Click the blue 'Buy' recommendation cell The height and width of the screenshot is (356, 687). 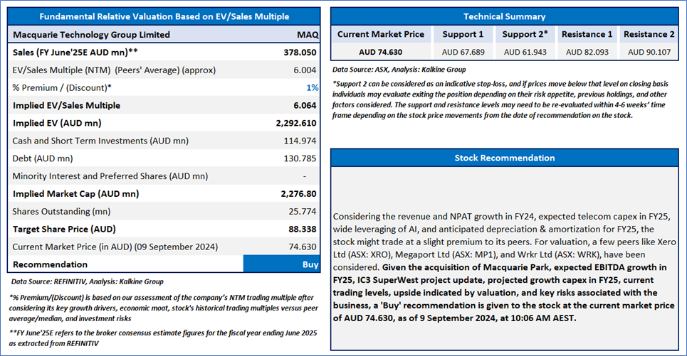(x=281, y=264)
